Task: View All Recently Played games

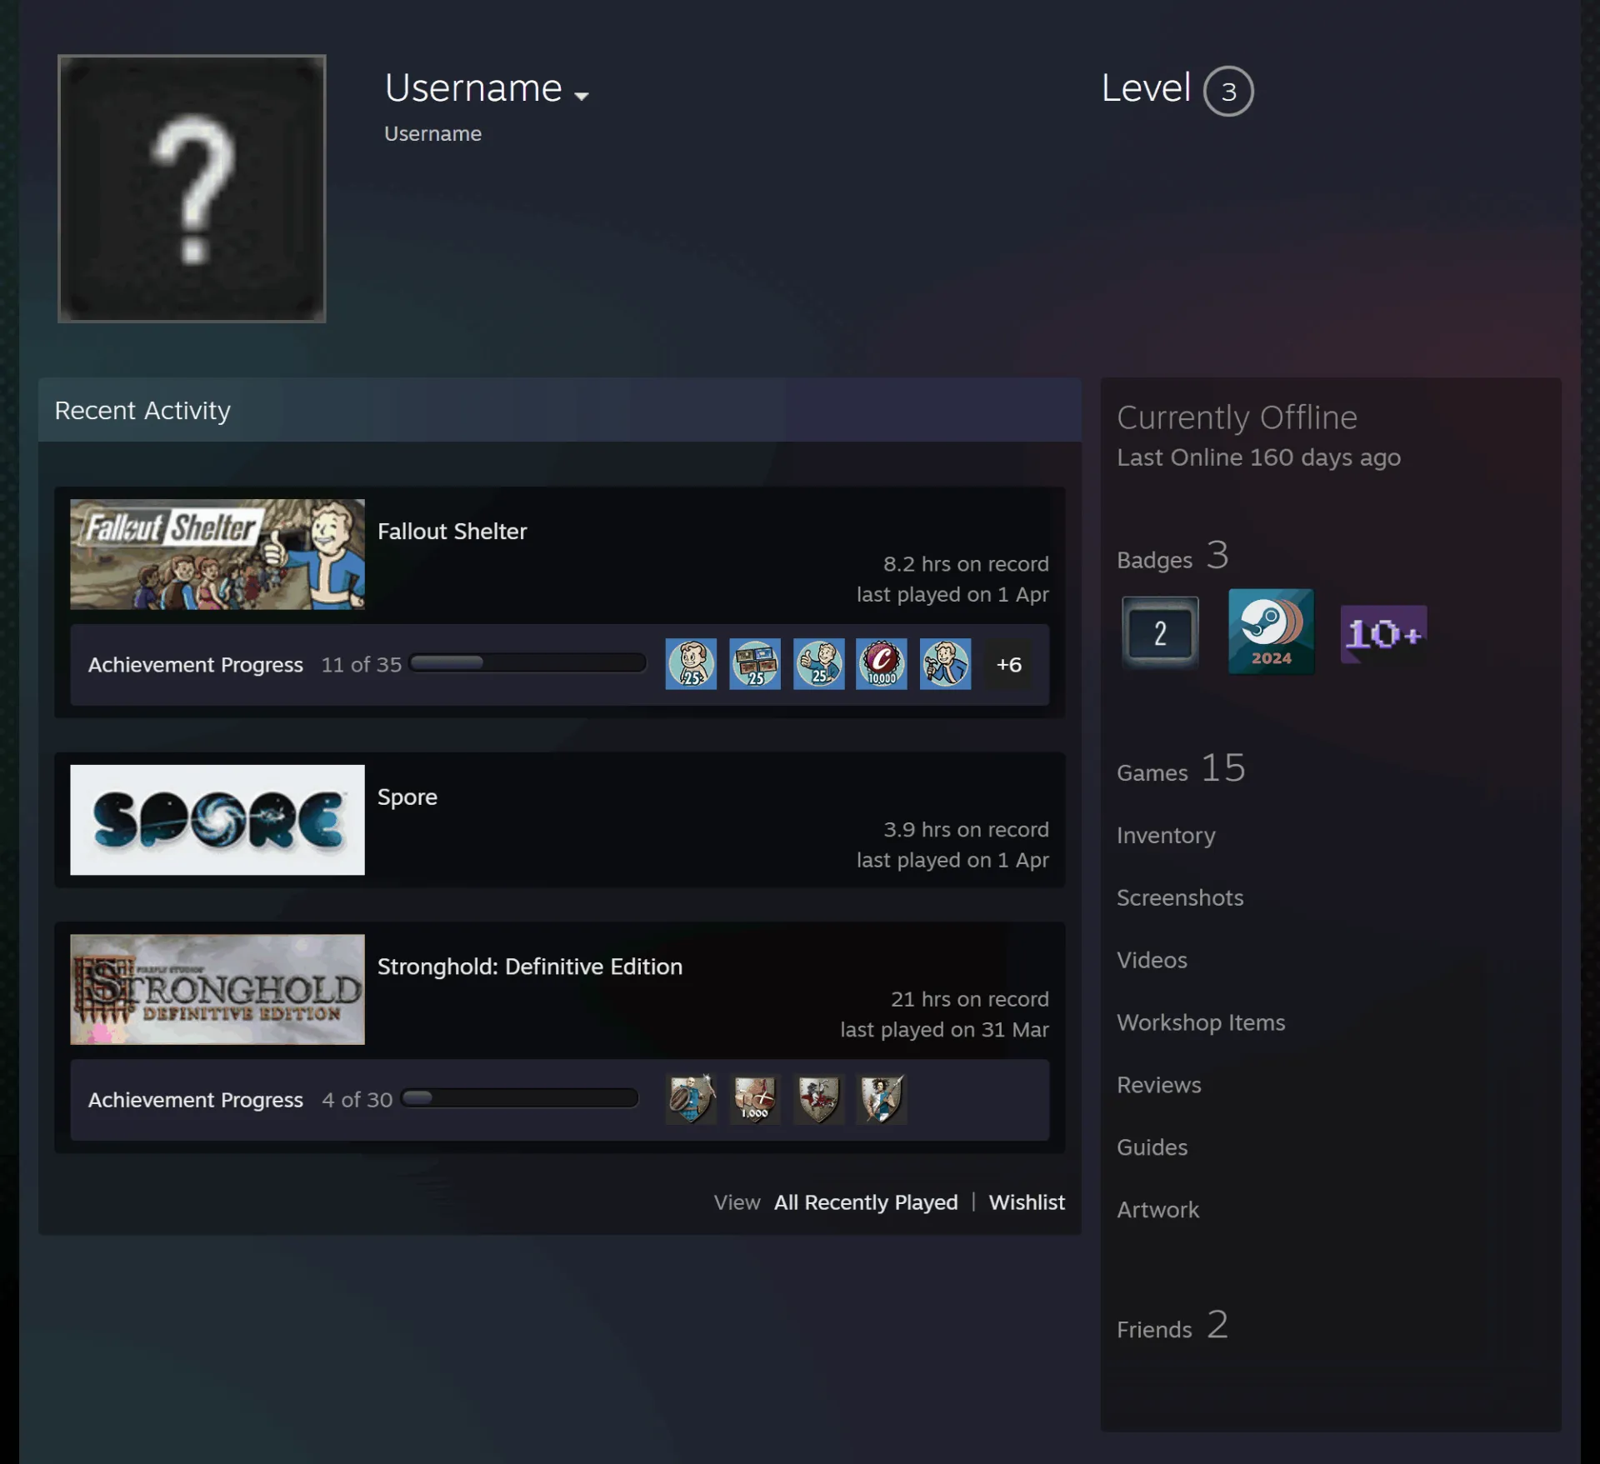Action: pyautogui.click(x=866, y=1202)
